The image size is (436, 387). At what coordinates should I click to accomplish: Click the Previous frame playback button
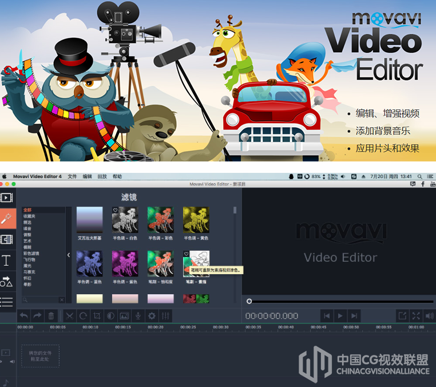point(327,316)
